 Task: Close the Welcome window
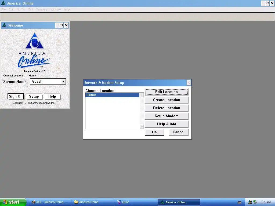[66, 25]
